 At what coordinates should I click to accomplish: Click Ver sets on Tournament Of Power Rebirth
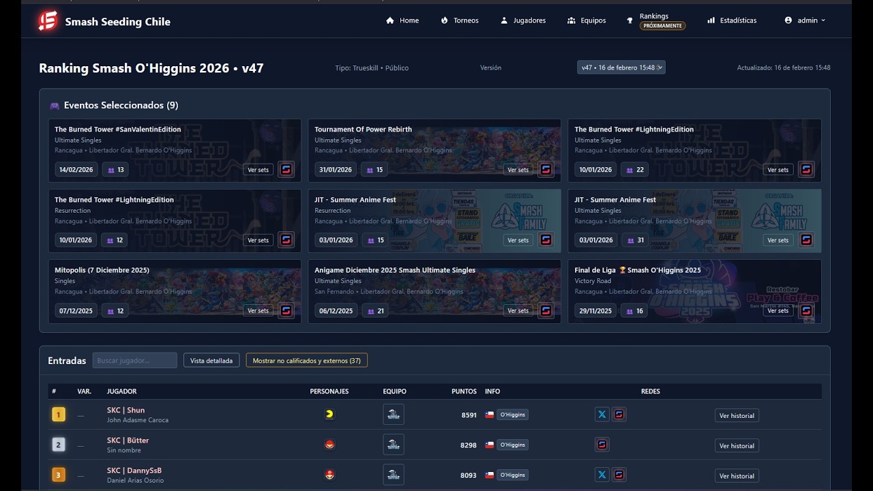(x=518, y=170)
